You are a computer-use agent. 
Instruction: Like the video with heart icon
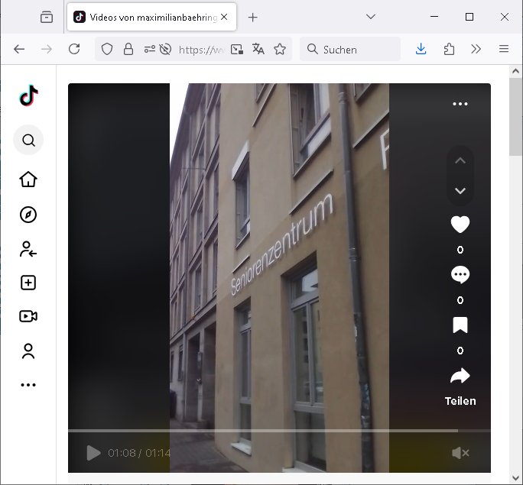pyautogui.click(x=460, y=225)
